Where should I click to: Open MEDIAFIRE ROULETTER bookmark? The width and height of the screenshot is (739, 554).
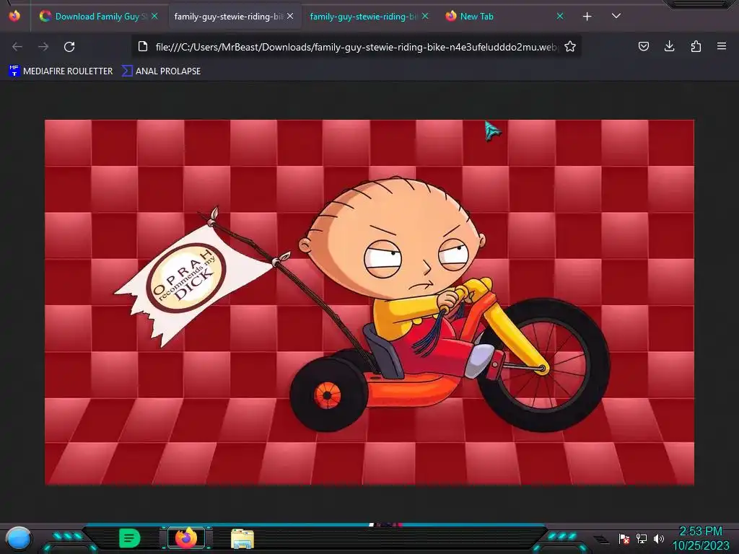(61, 71)
